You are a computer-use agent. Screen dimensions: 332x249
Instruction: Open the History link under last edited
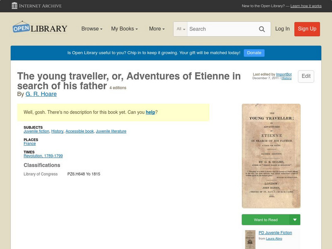(286, 78)
